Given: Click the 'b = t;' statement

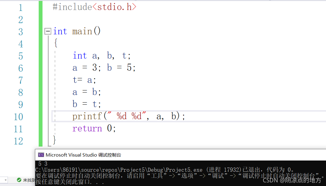Looking at the screenshot, I should coord(87,104).
